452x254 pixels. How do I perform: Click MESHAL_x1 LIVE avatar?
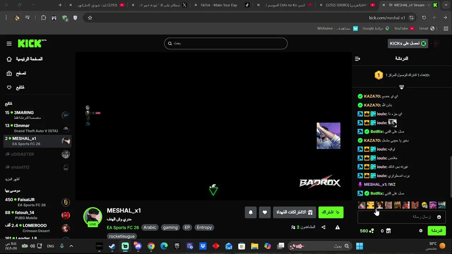(93, 217)
